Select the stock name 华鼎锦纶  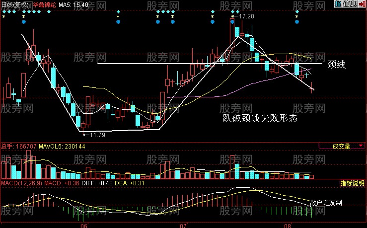(x=44, y=4)
